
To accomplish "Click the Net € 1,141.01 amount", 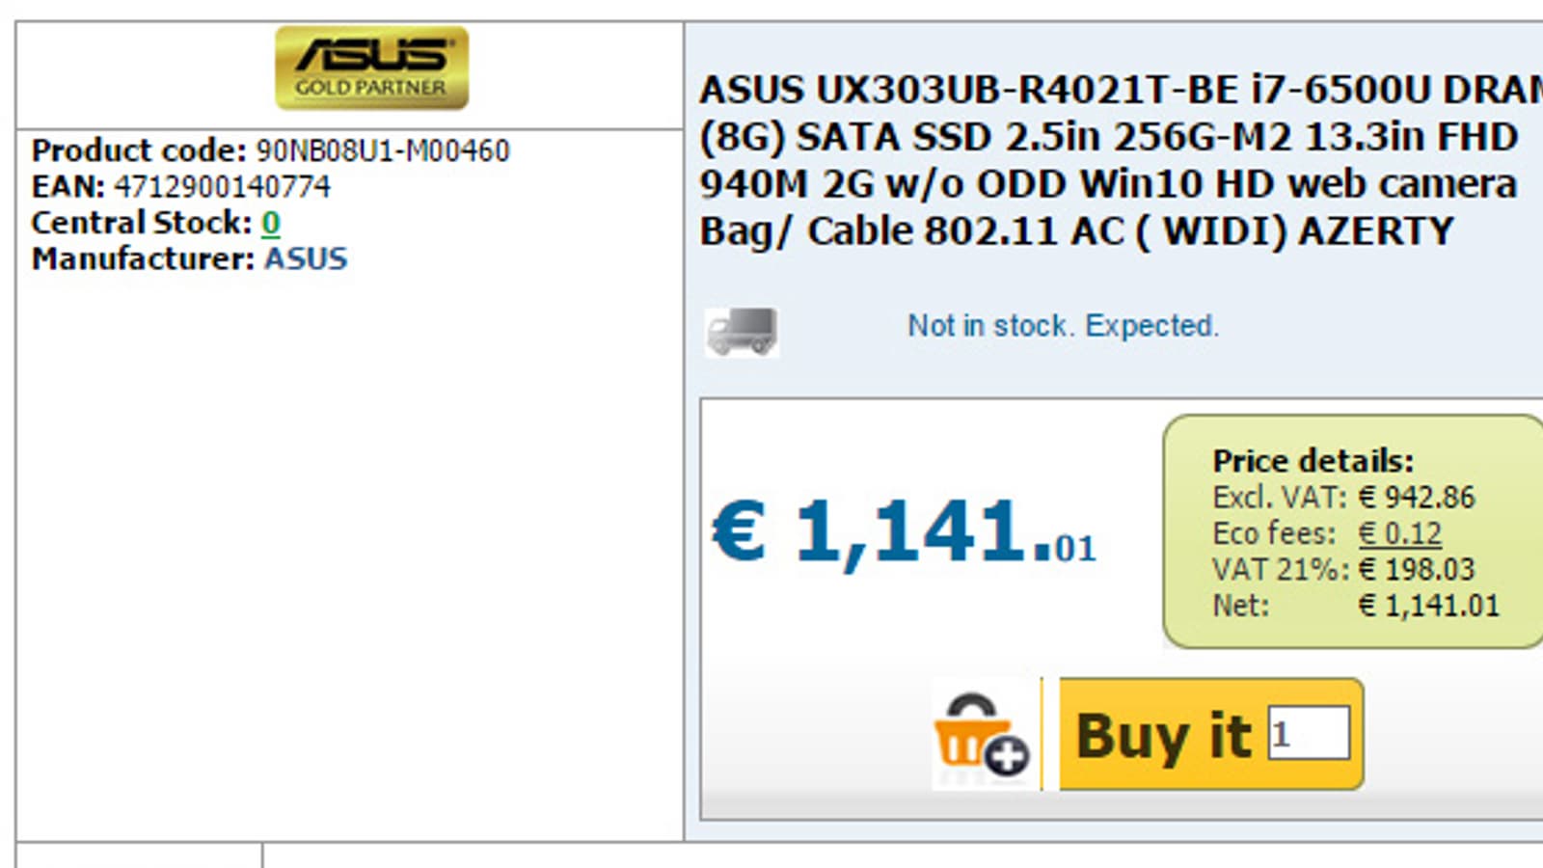I will [1428, 606].
